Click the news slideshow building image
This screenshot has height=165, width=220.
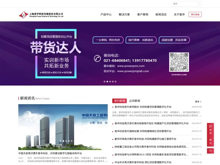[63, 127]
